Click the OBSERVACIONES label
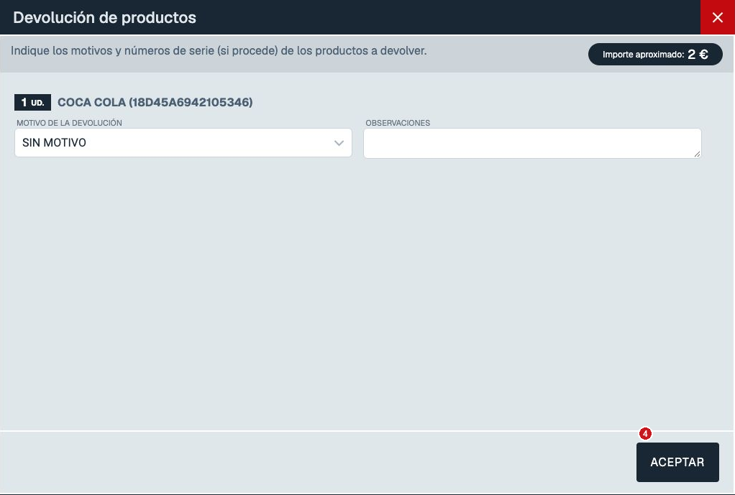This screenshot has height=495, width=735. click(x=398, y=123)
